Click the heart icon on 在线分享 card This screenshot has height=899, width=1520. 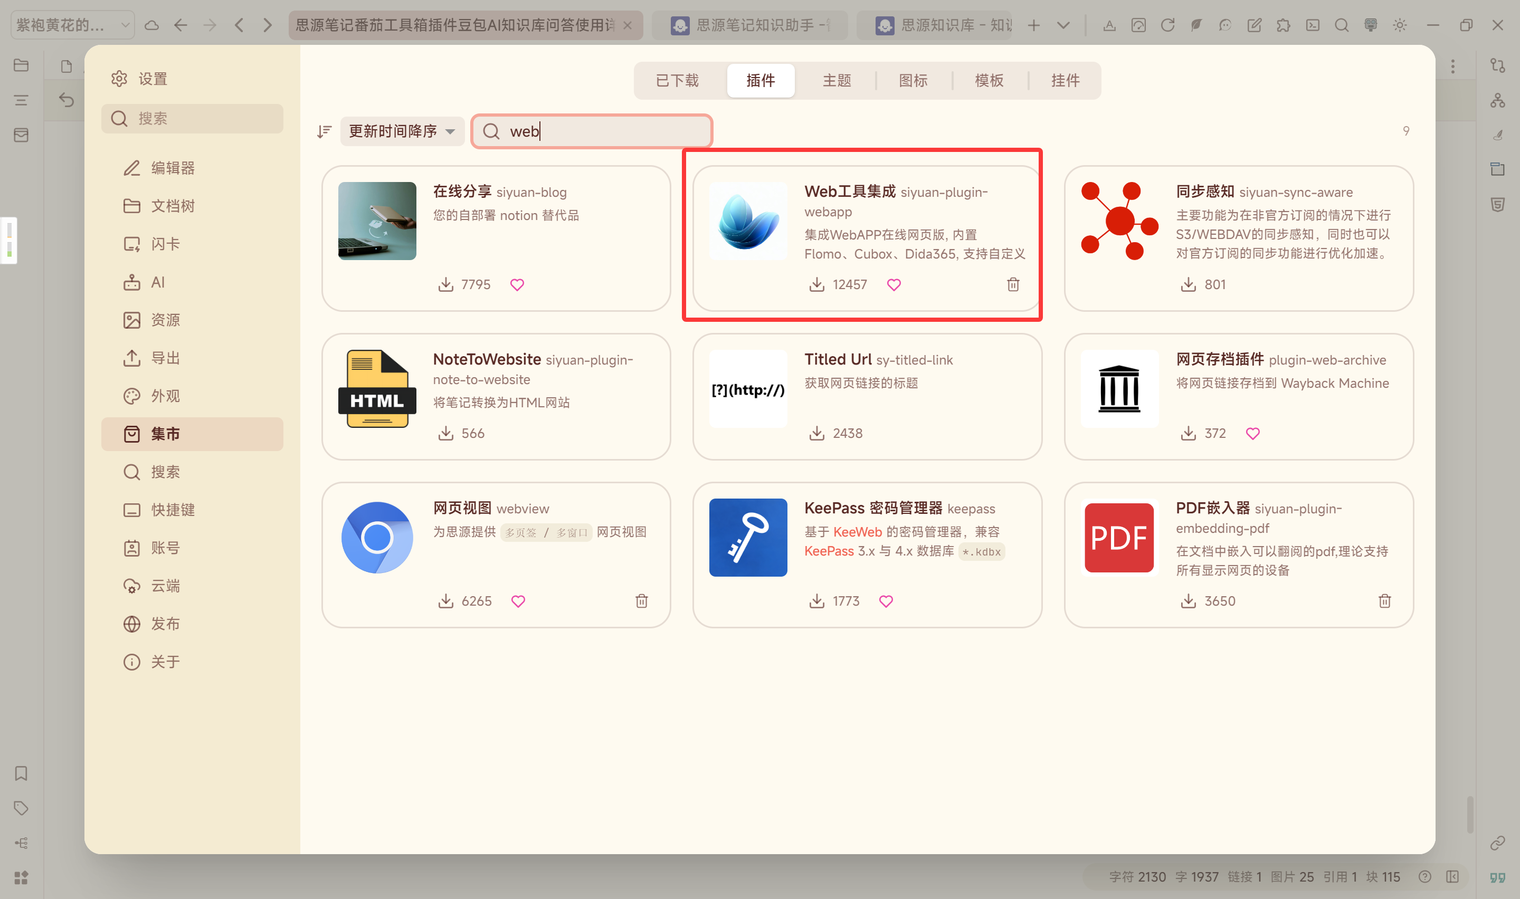coord(517,285)
